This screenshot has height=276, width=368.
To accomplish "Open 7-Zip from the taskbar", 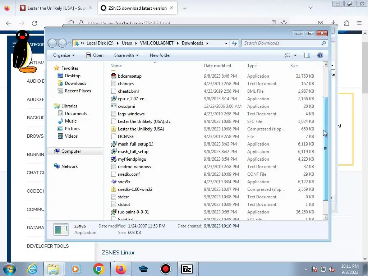I will coord(187,269).
